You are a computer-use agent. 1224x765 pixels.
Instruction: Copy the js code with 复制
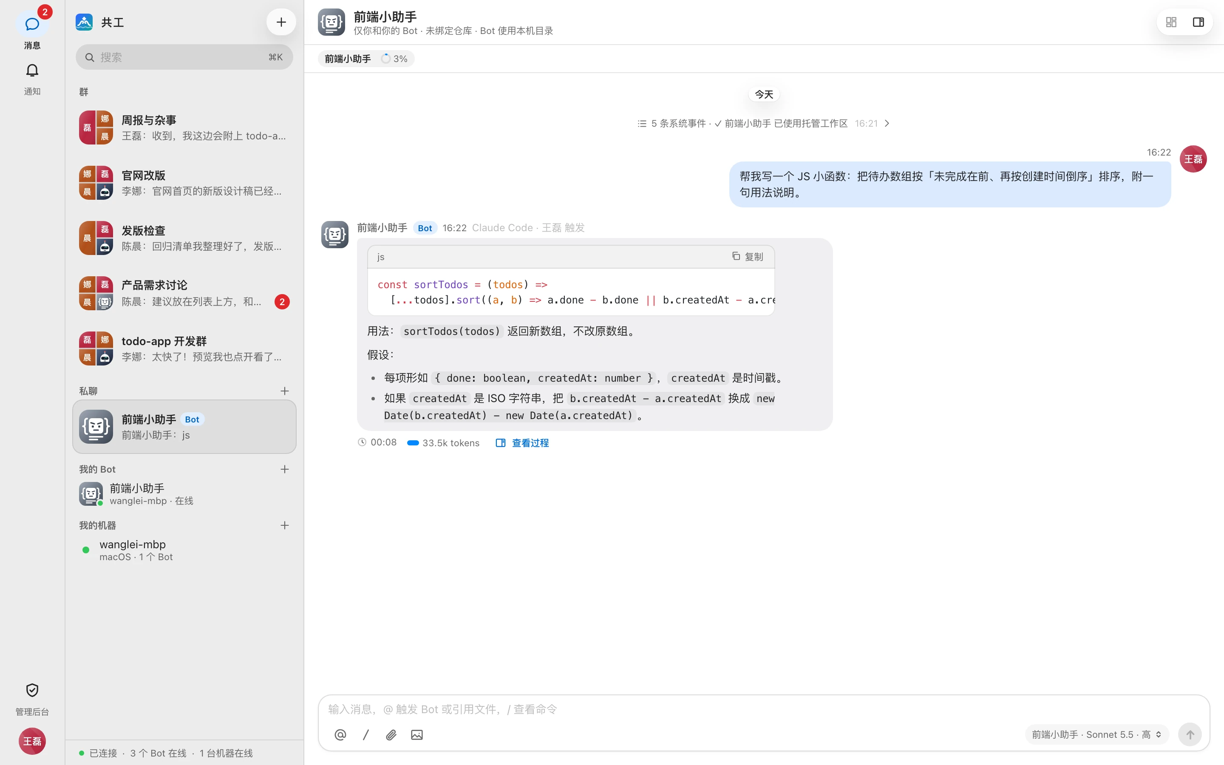[x=748, y=257]
